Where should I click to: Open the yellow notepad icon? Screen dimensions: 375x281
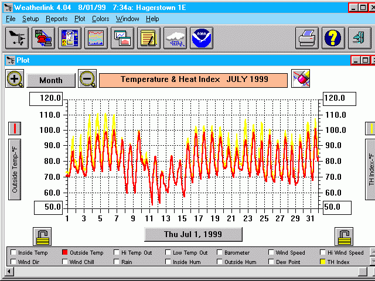[148, 38]
